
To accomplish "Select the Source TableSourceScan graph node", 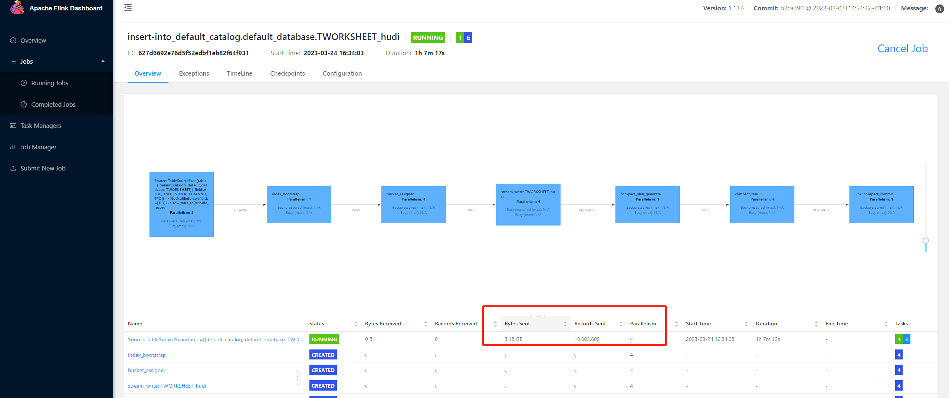I will coord(181,205).
